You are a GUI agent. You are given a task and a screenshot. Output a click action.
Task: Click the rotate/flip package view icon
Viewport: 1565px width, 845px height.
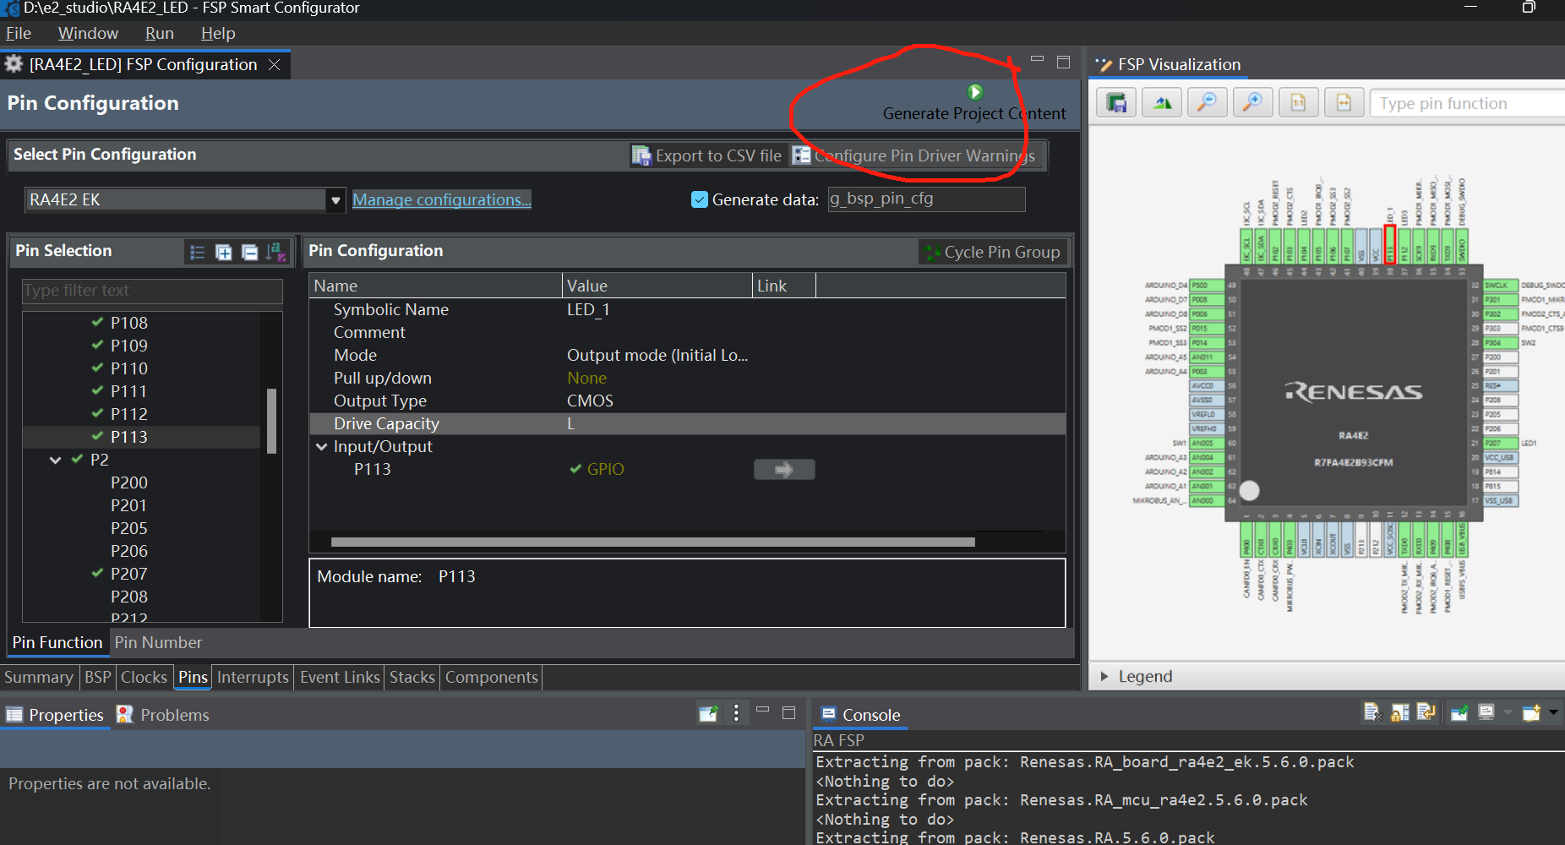click(1163, 103)
